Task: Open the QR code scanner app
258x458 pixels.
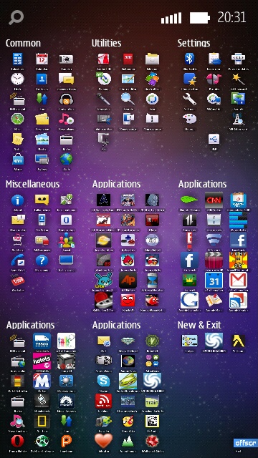Action: pyautogui.click(x=152, y=421)
